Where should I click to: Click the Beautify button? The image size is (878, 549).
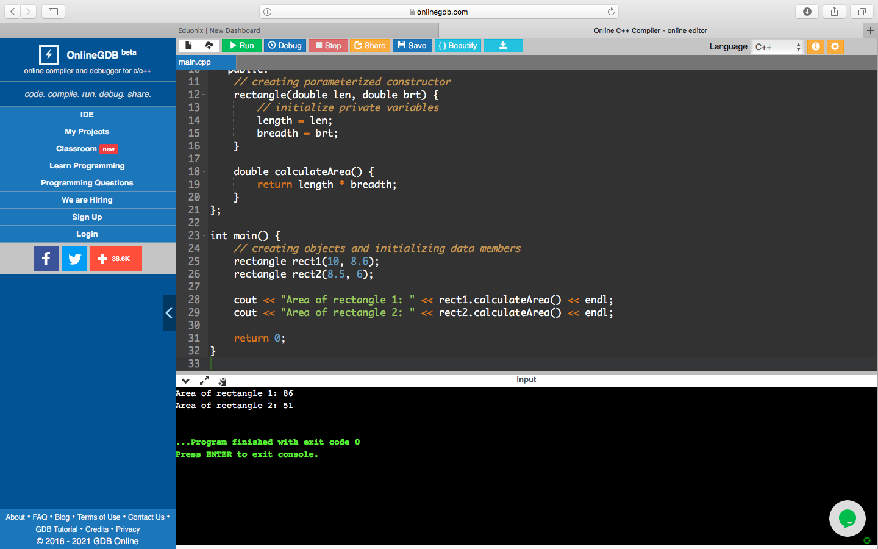[x=457, y=46]
